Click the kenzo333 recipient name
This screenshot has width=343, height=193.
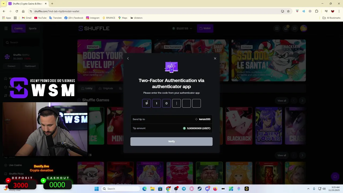(204, 119)
